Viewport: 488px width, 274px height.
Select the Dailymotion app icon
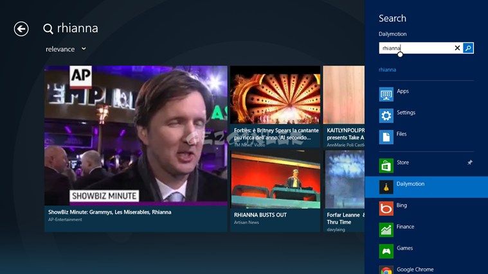point(386,187)
